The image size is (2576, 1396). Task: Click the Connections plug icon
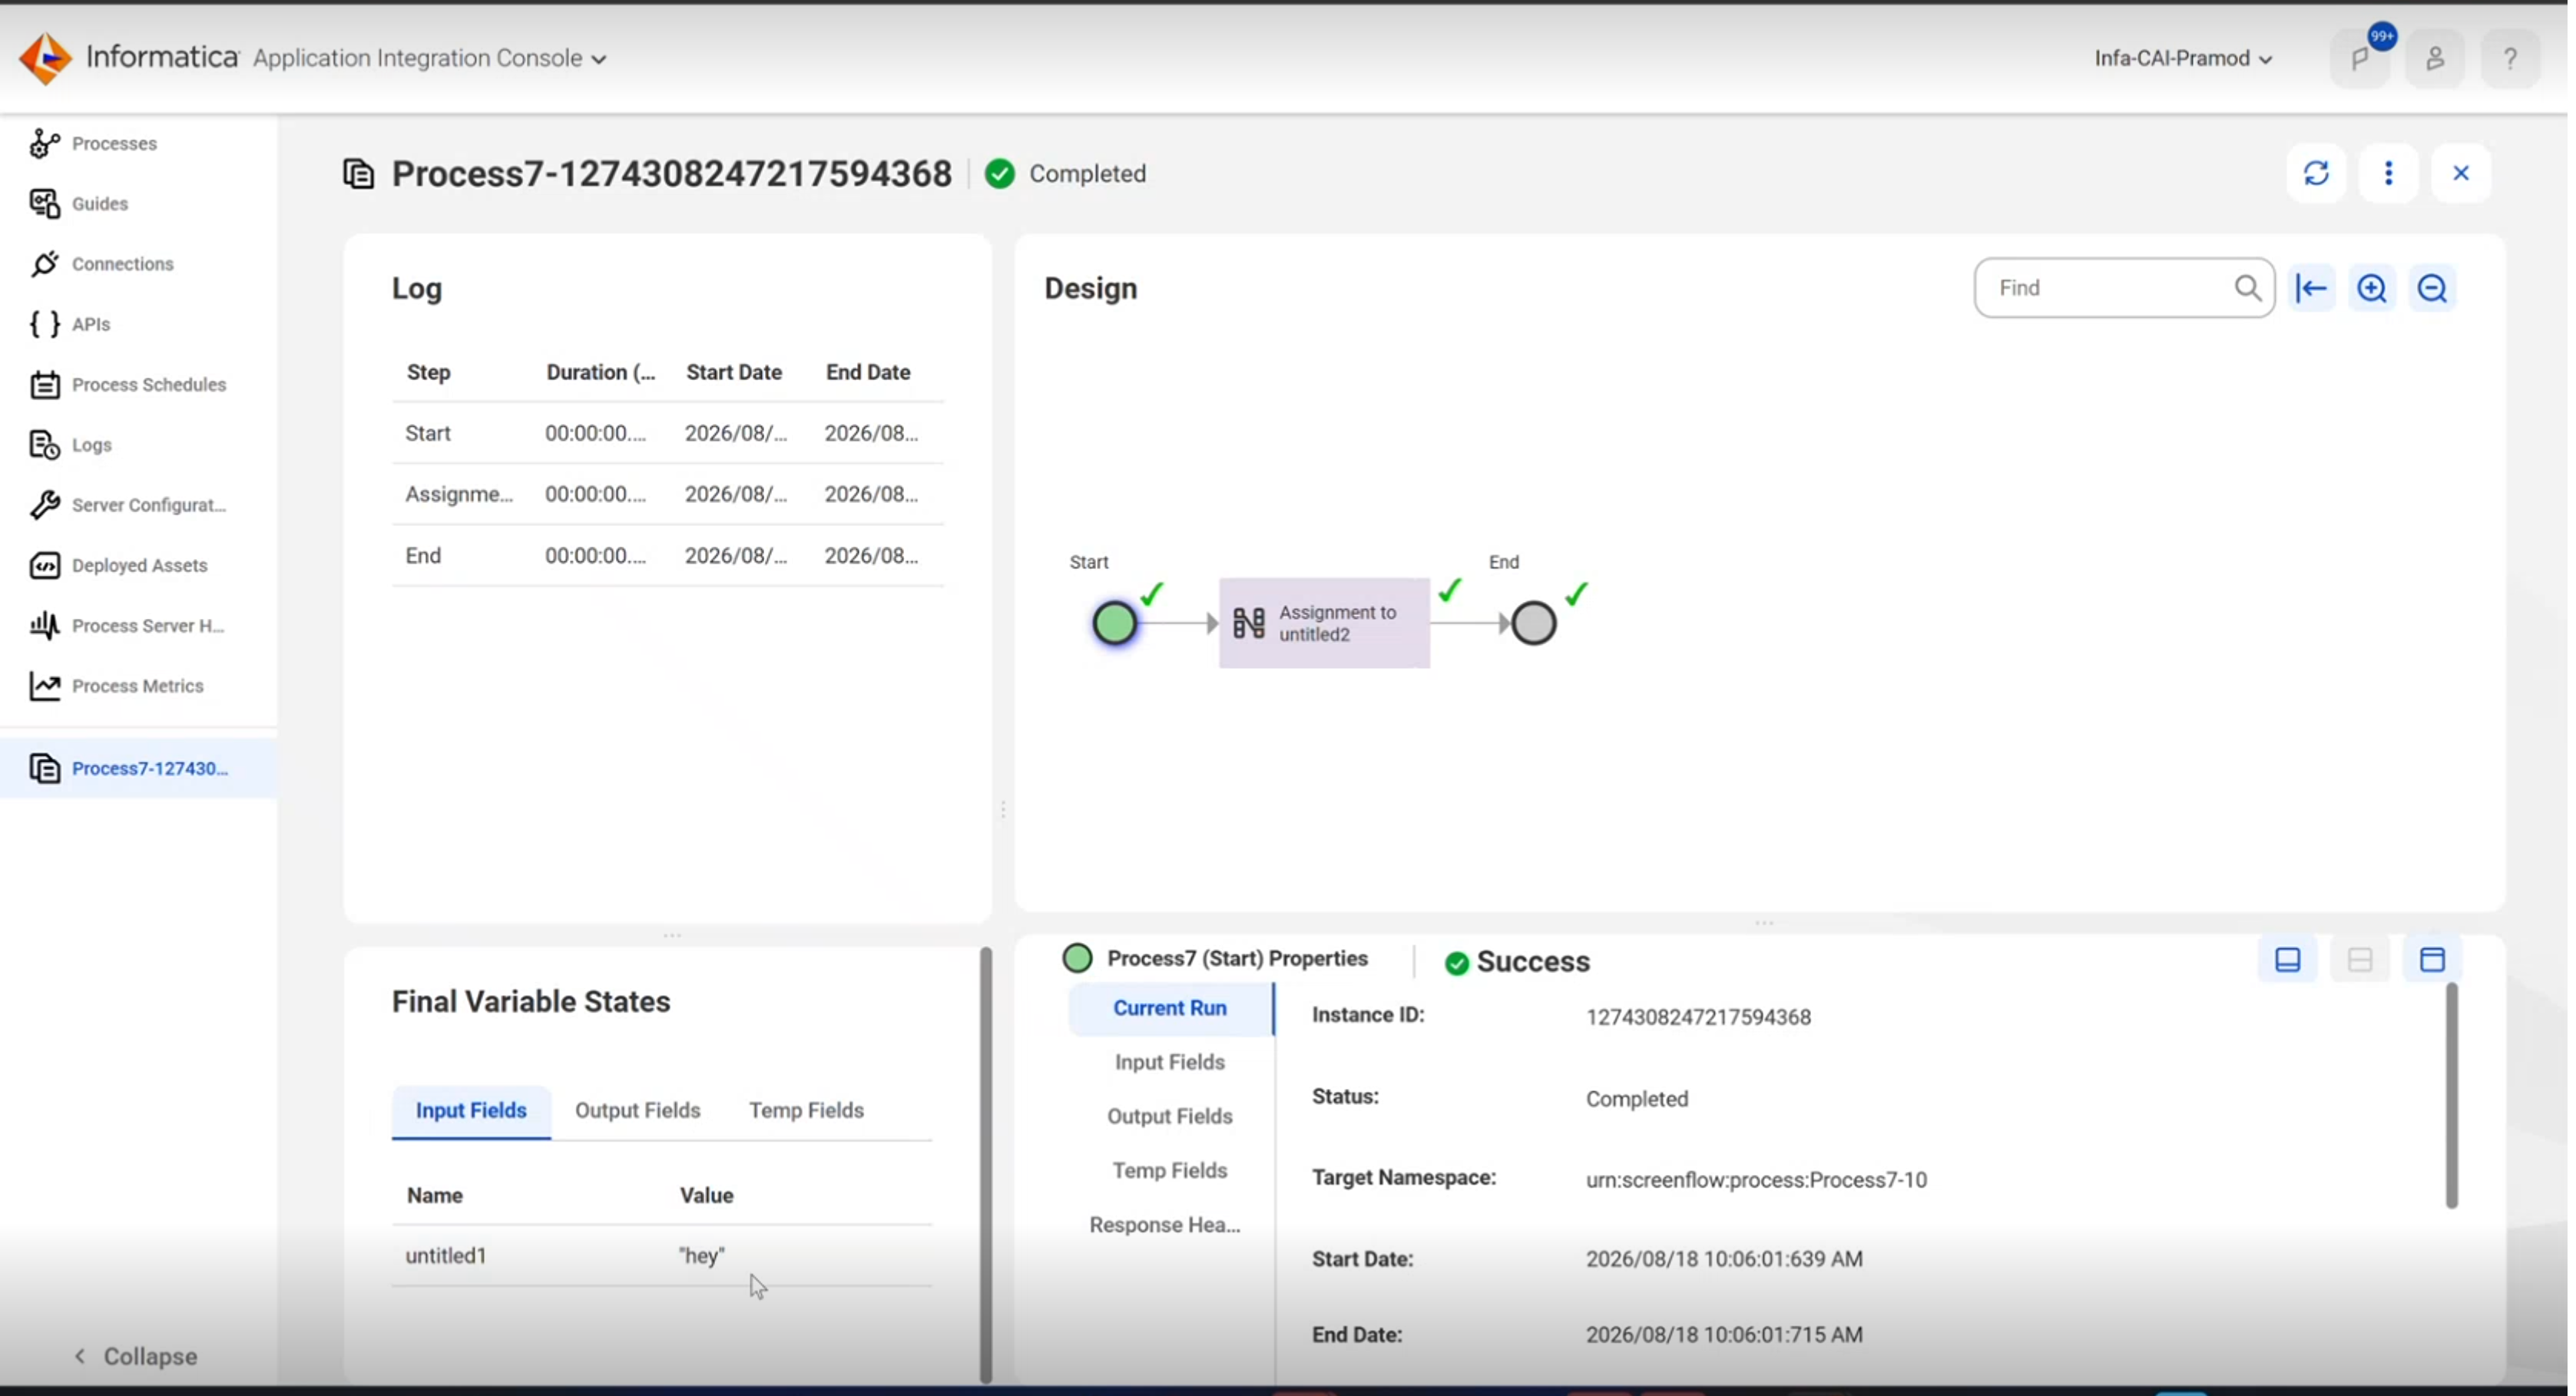coord(44,264)
